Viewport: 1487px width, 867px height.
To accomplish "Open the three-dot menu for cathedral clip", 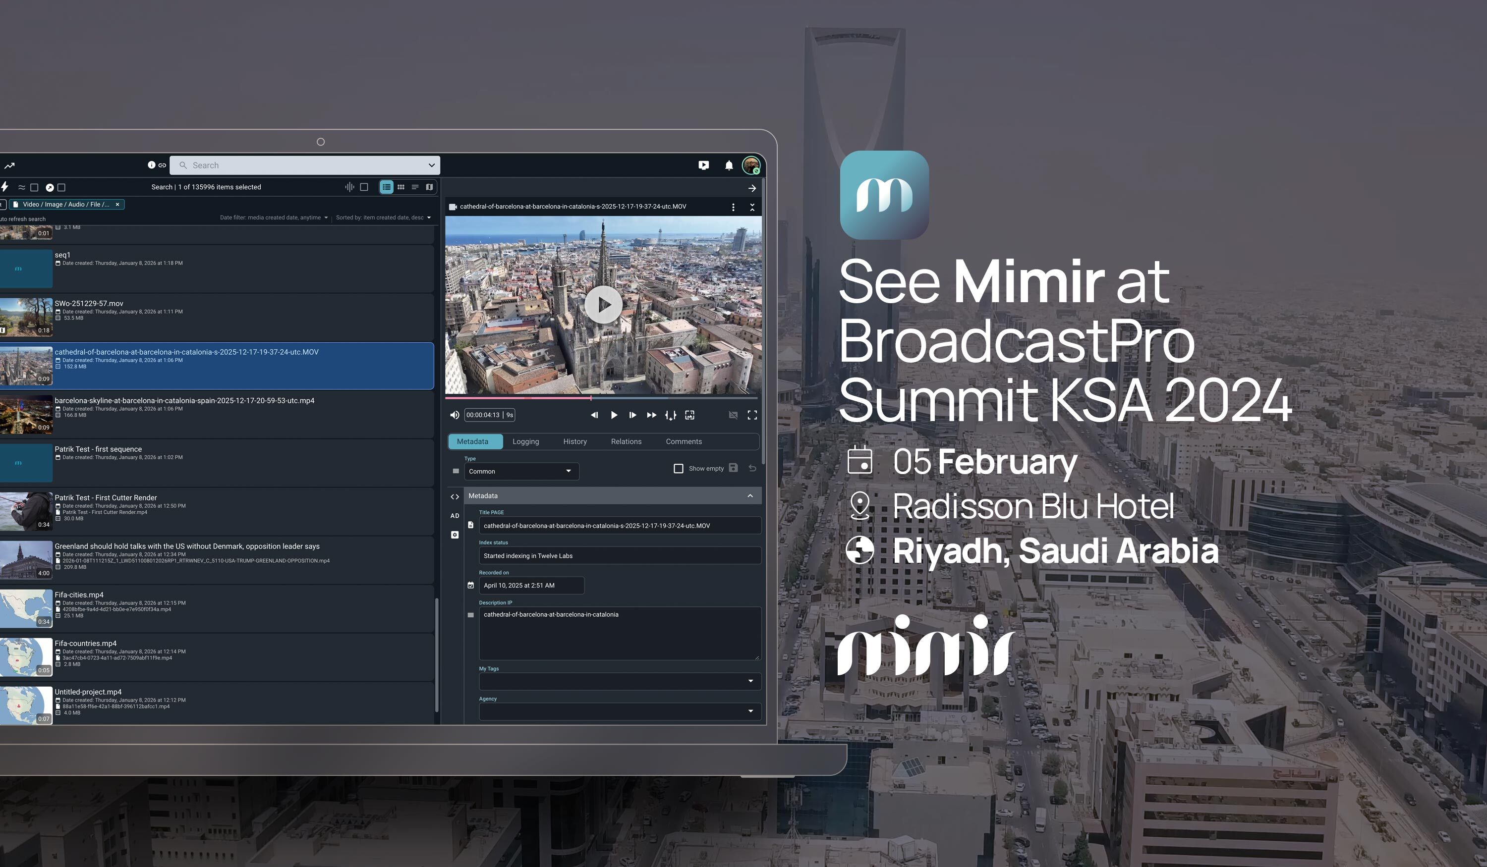I will click(733, 207).
